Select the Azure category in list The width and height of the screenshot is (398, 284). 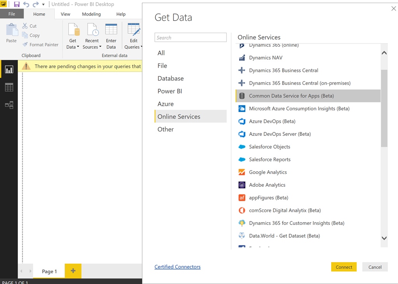166,104
